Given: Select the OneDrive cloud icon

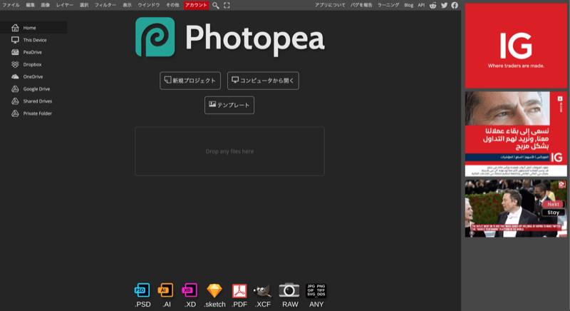Looking at the screenshot, I should [15, 77].
